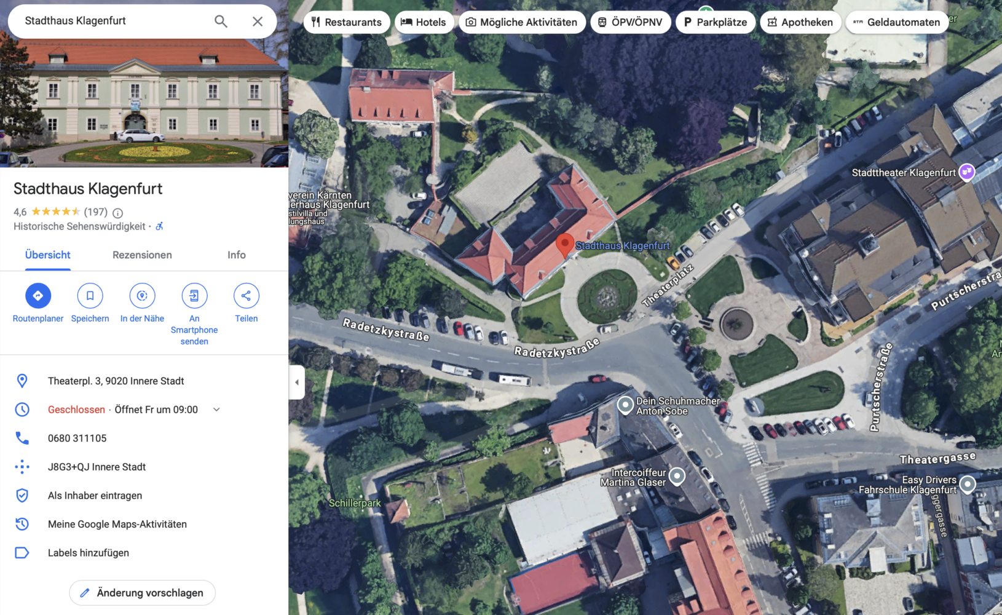Click the clock icon for opening hours
This screenshot has width=1002, height=615.
[x=22, y=410]
